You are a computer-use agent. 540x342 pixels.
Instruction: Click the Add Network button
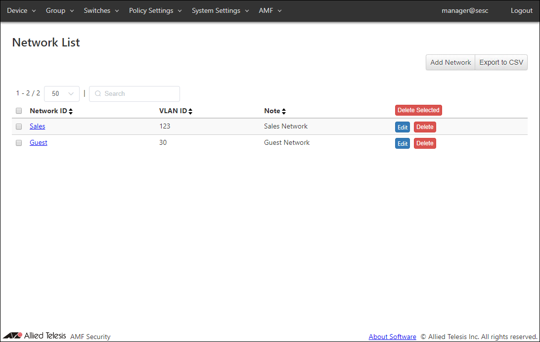click(x=450, y=62)
